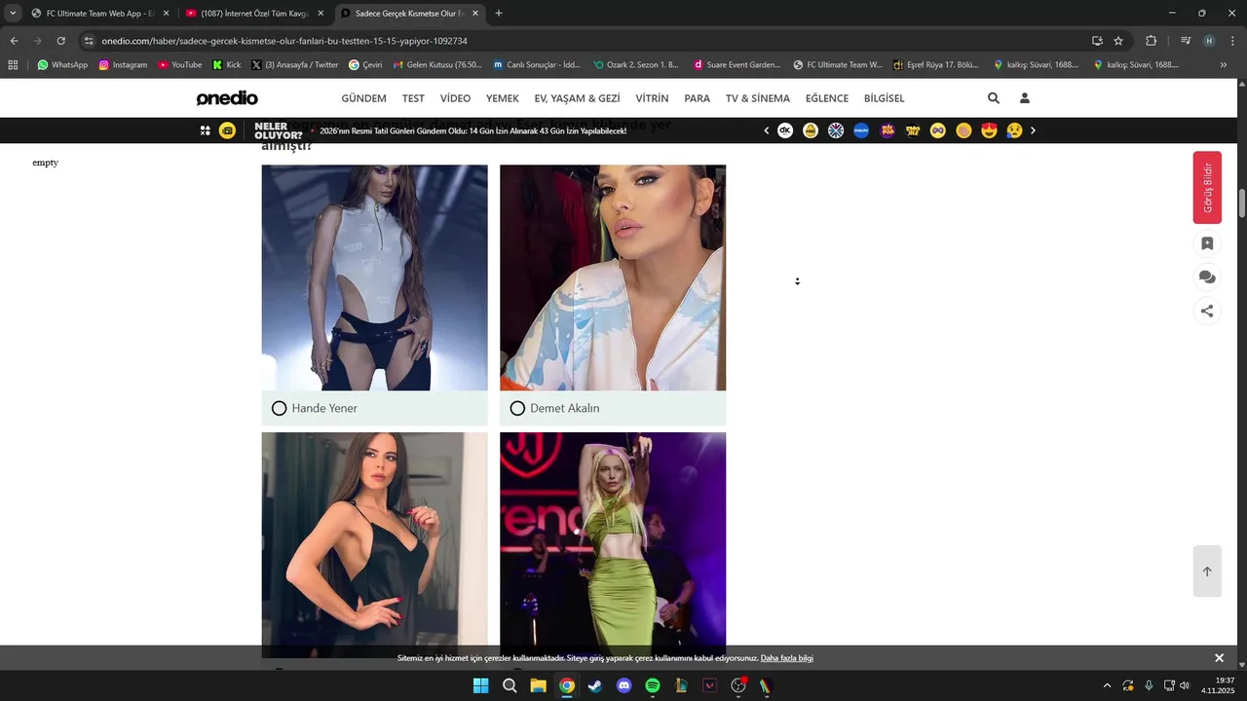Go back to the previous page
This screenshot has width=1247, height=701.
14,41
